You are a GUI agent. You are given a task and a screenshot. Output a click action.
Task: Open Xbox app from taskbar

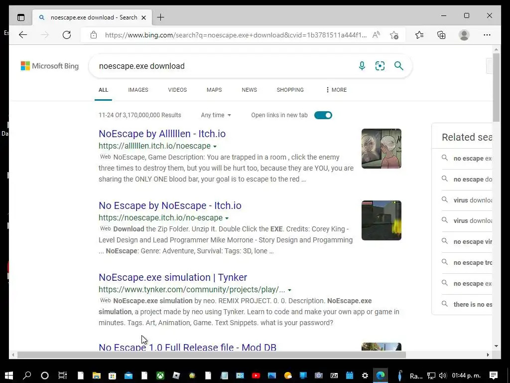click(x=160, y=376)
